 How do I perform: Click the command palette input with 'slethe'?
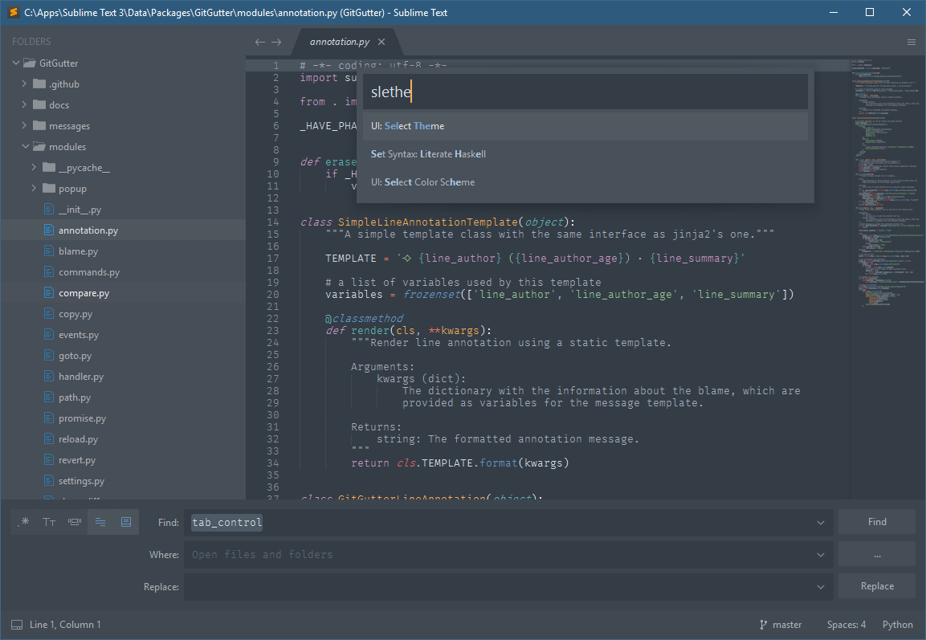click(585, 92)
